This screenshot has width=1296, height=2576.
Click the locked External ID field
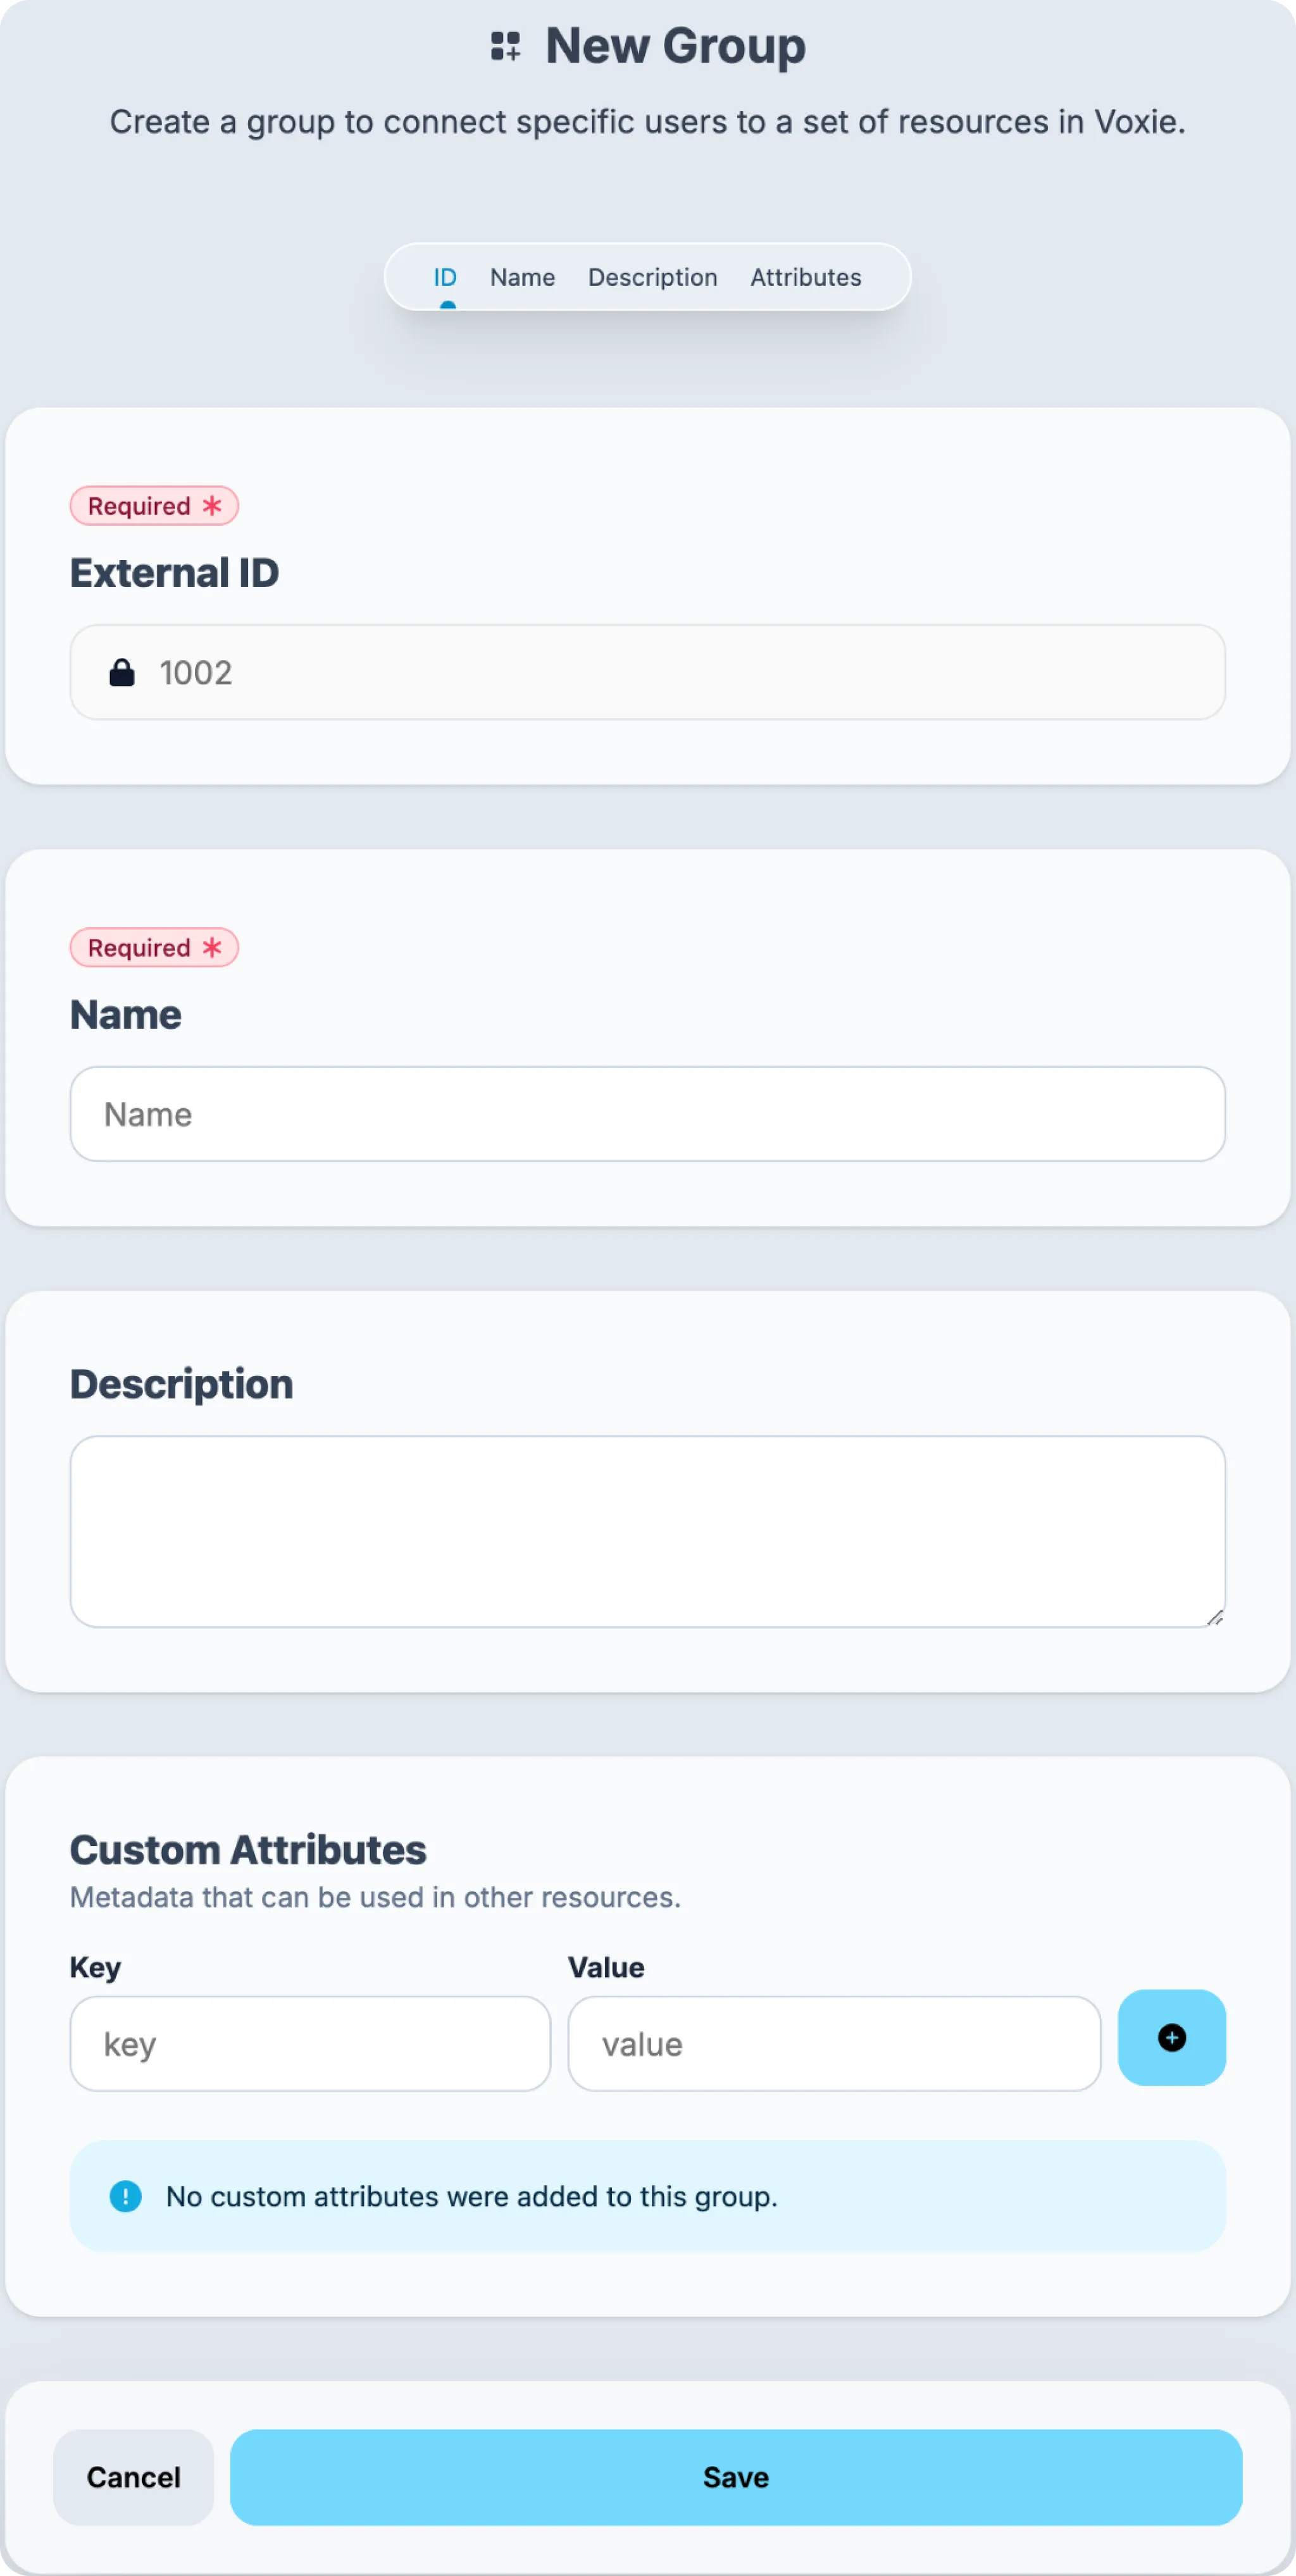pos(647,672)
